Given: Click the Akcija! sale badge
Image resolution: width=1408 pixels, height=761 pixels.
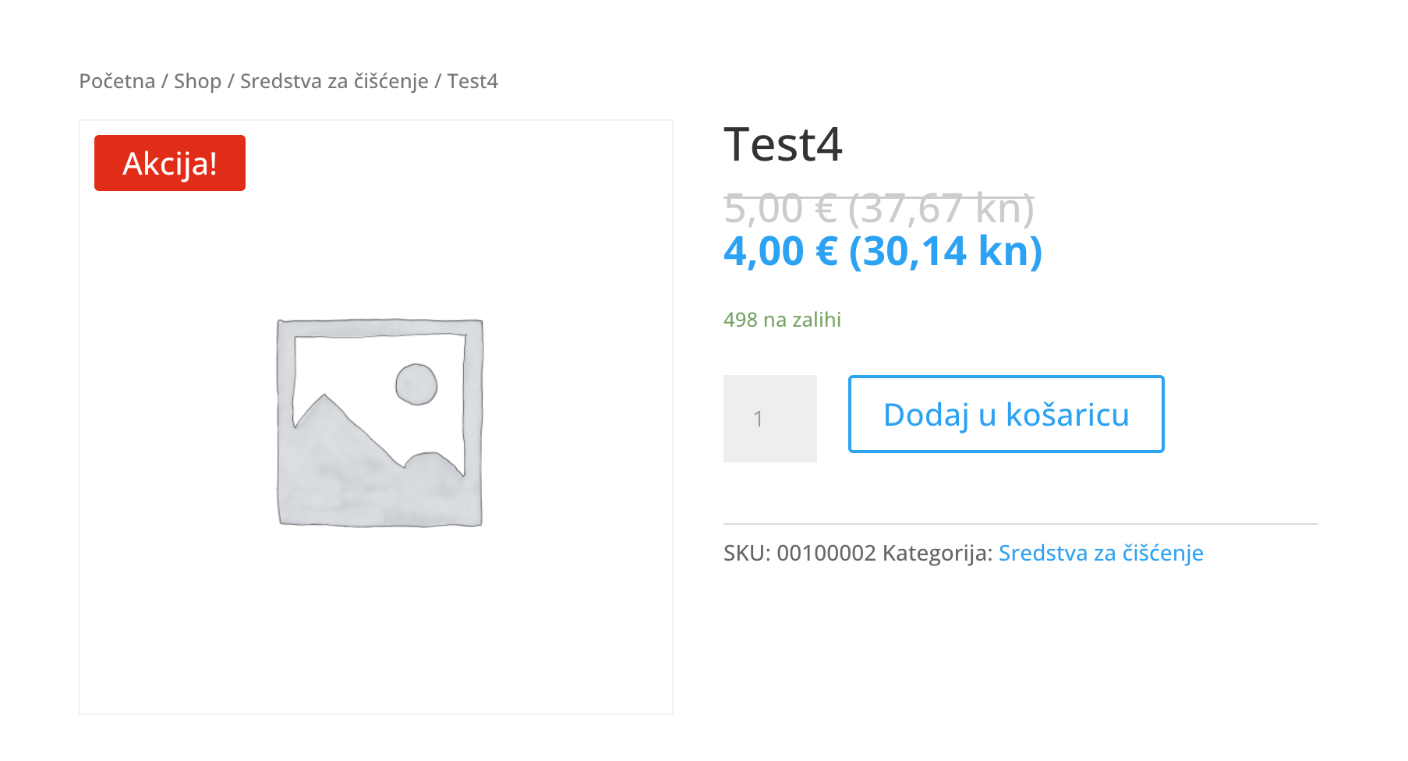Looking at the screenshot, I should 169,162.
